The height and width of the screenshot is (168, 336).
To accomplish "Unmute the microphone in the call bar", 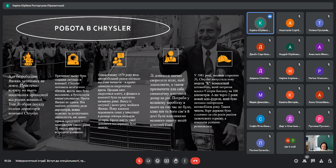I will click(x=139, y=161).
